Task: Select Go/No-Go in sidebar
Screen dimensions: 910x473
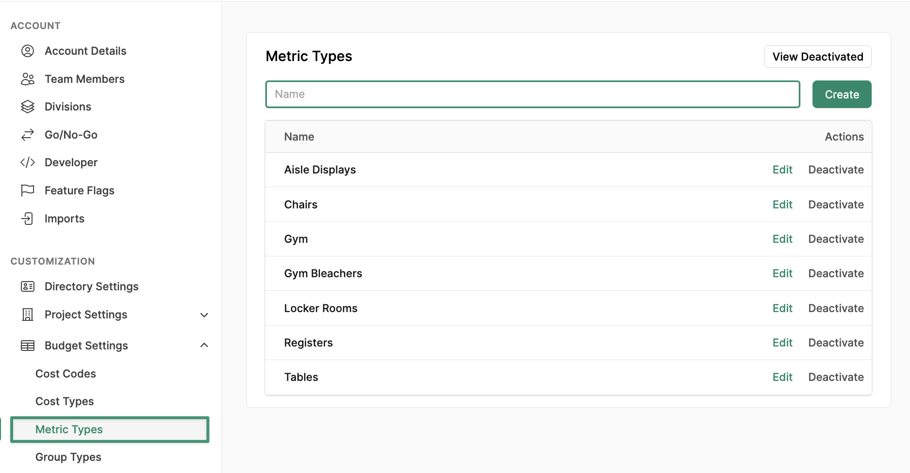Action: 71,135
